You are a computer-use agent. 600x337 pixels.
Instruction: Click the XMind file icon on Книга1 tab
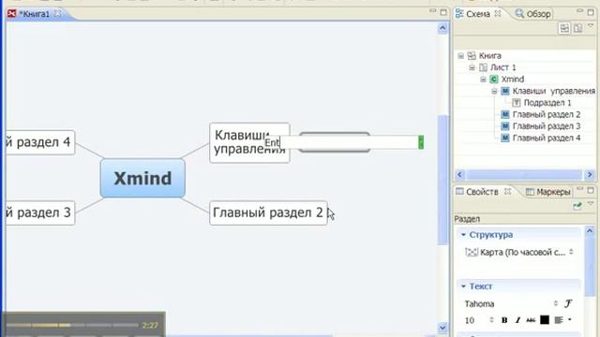point(11,14)
